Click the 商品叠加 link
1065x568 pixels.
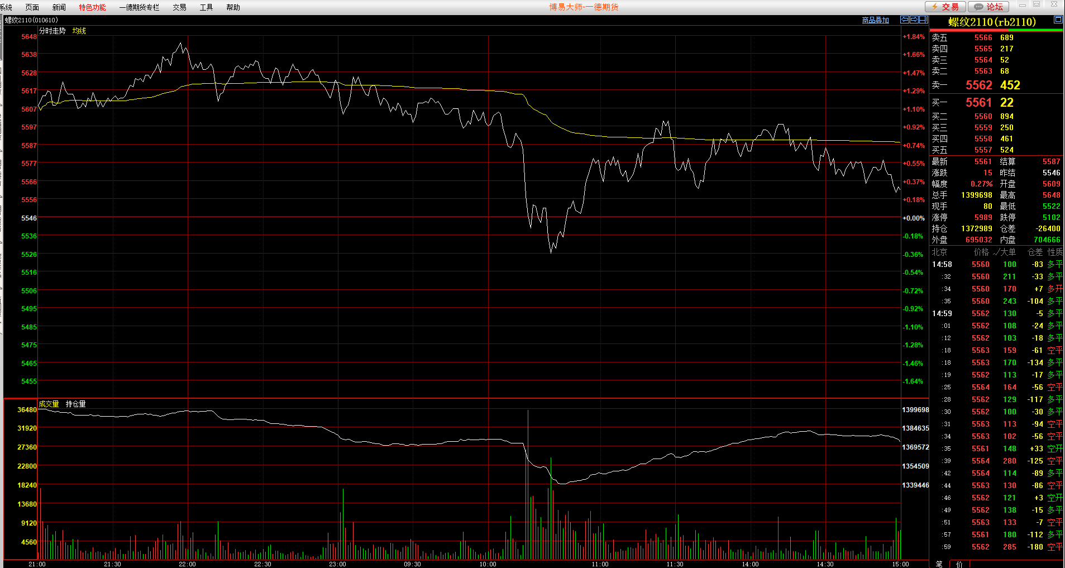(x=875, y=20)
